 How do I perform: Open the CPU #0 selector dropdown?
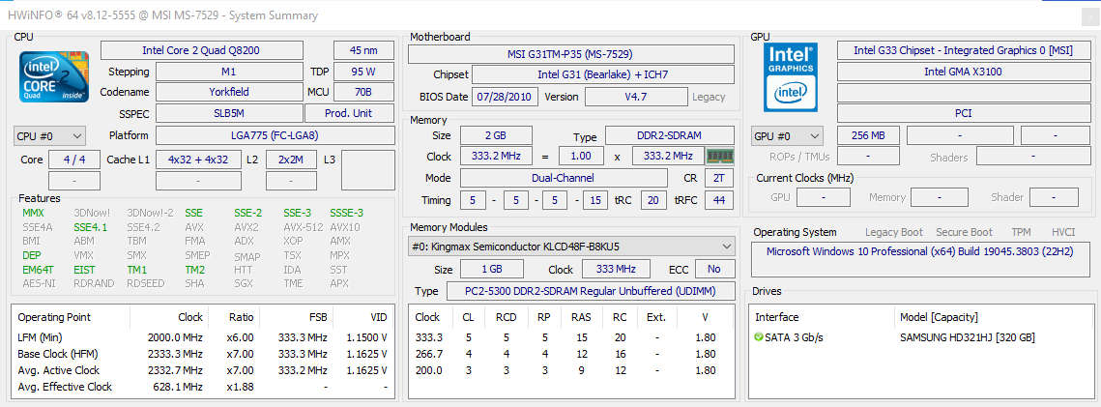(x=50, y=136)
